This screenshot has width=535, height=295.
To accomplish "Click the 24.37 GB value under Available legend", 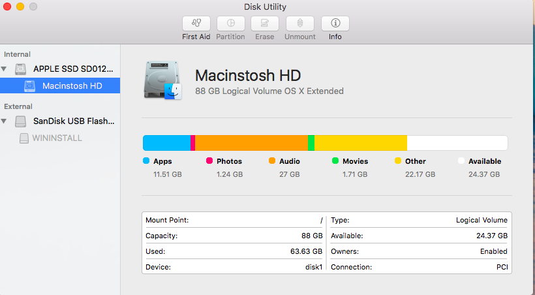I will tap(484, 174).
